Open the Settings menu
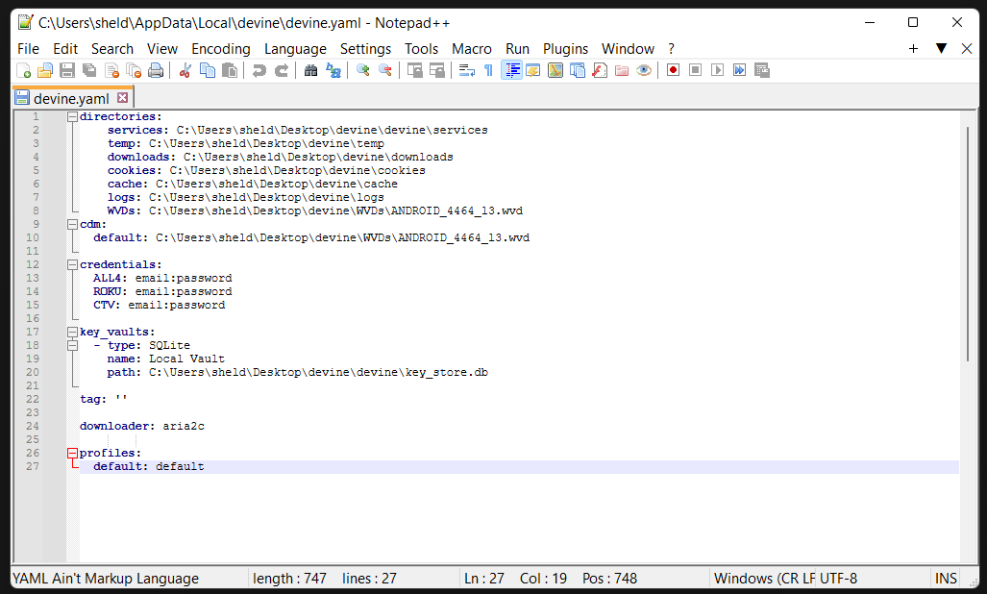 coord(366,48)
